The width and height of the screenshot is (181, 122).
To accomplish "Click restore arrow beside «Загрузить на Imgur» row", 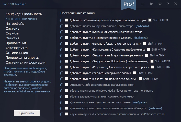I will 61,55.
